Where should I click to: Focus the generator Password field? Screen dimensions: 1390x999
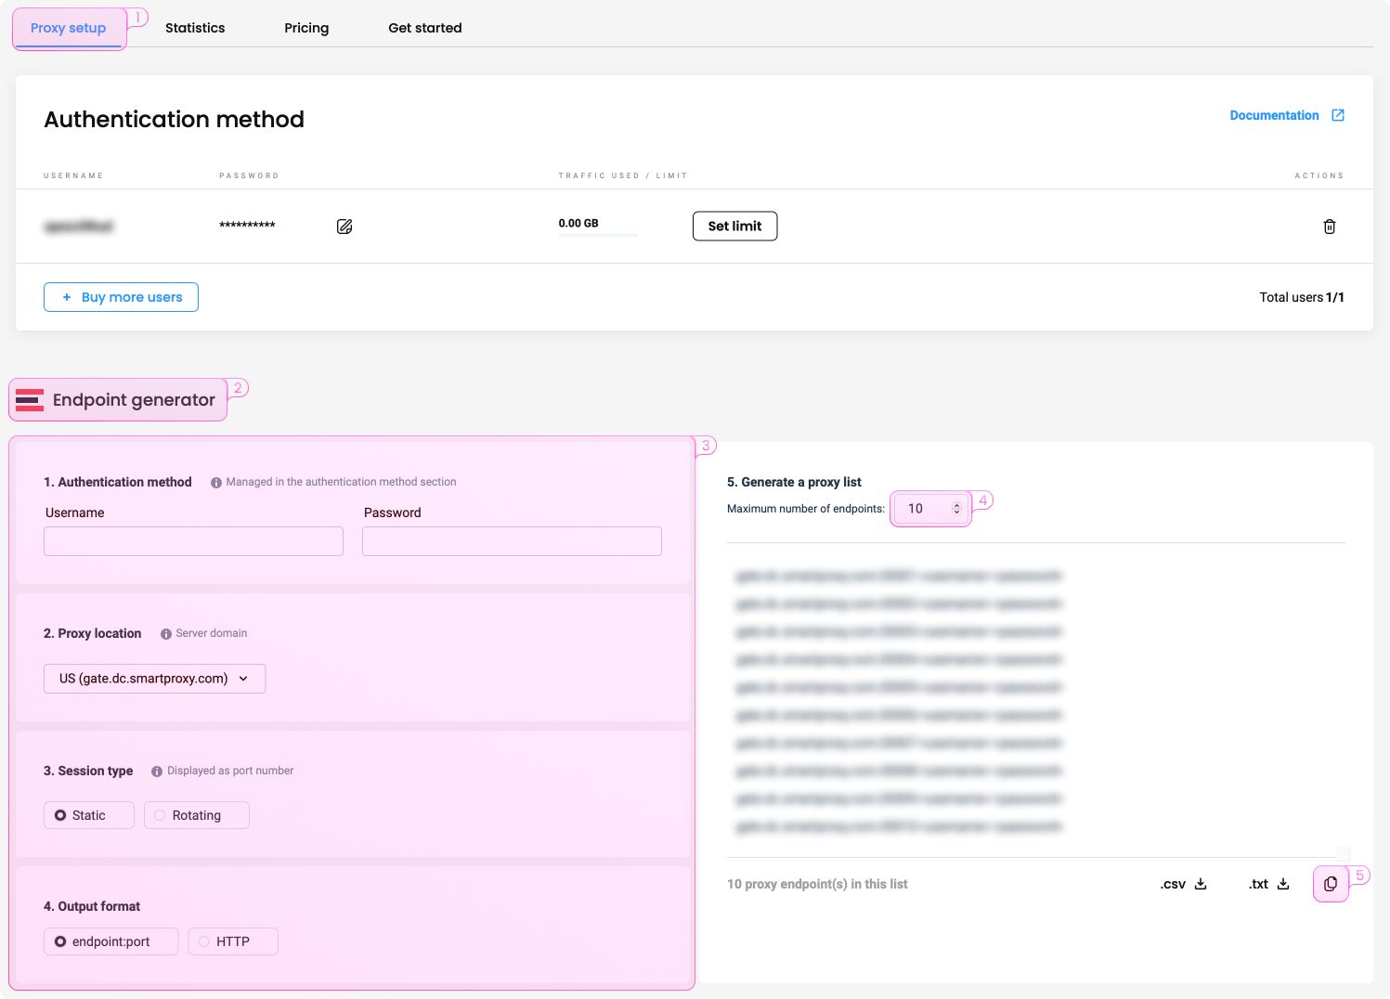pos(512,541)
